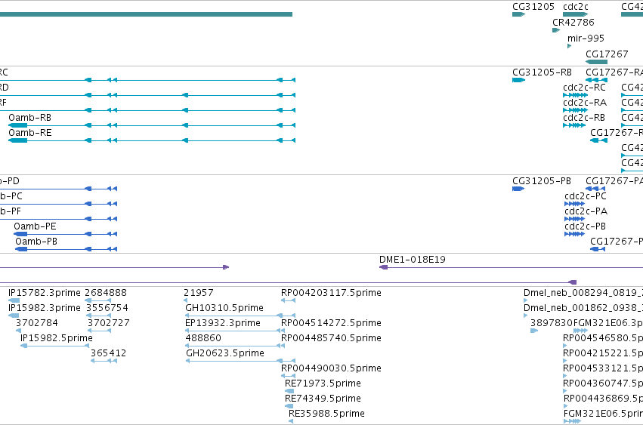Open the DME1-018E19 clone label
643x425 pixels.
pos(412,260)
